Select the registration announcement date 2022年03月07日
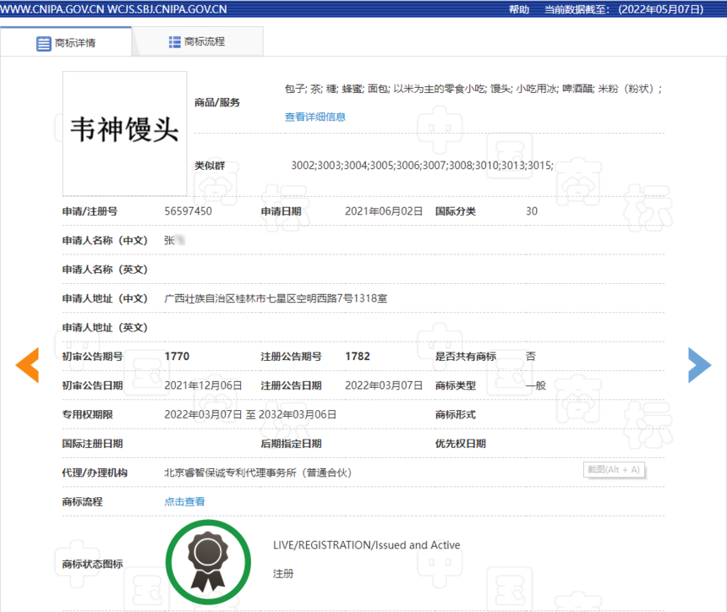The image size is (727, 612). pos(384,385)
